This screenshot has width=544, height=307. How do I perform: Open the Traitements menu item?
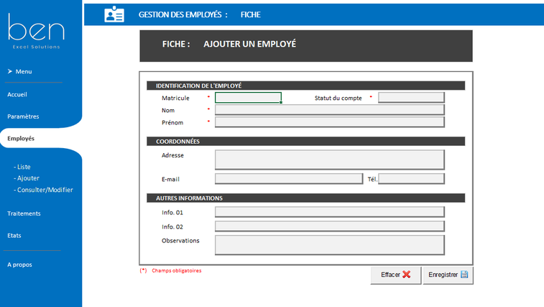coord(24,214)
